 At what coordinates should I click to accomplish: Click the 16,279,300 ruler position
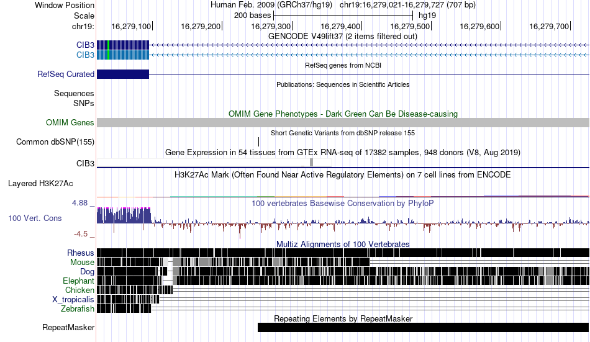pyautogui.click(x=271, y=26)
